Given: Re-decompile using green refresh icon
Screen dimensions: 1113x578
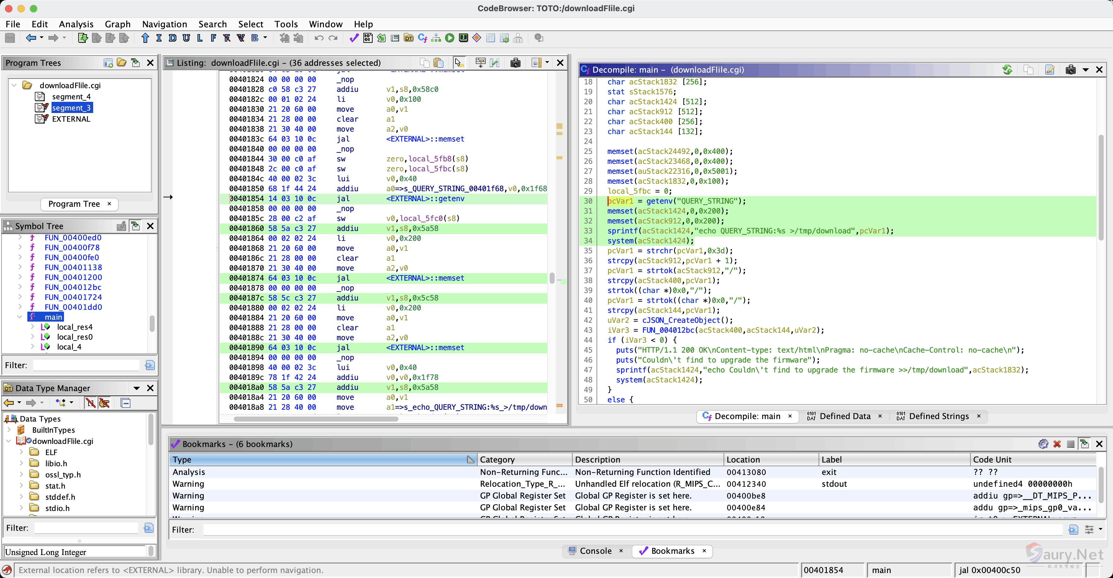Looking at the screenshot, I should point(1007,70).
